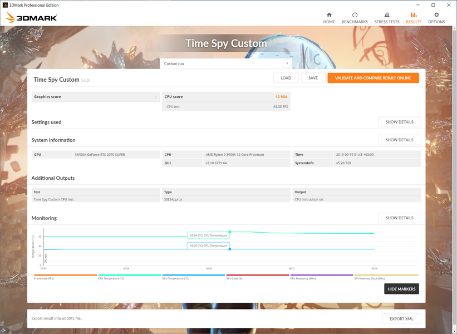The height and width of the screenshot is (334, 457).
Task: Toggle GPU Memory Clock (MHz) legend swatch
Action: point(386,275)
